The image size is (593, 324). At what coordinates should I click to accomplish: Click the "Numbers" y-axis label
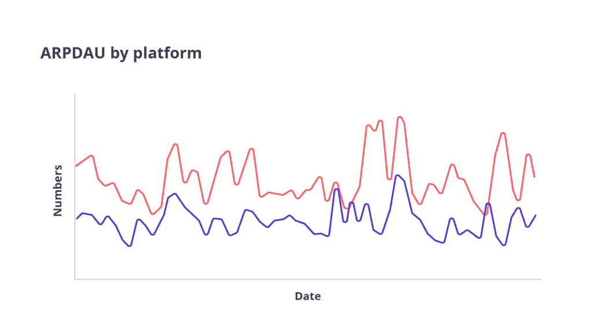click(58, 191)
